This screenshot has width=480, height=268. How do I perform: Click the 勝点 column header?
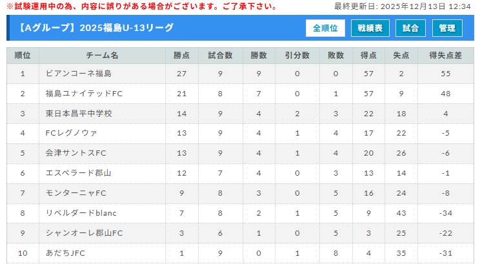(x=181, y=56)
